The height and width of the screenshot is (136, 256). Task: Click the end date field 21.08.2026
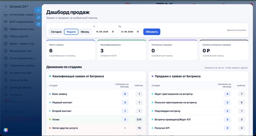[130, 32]
